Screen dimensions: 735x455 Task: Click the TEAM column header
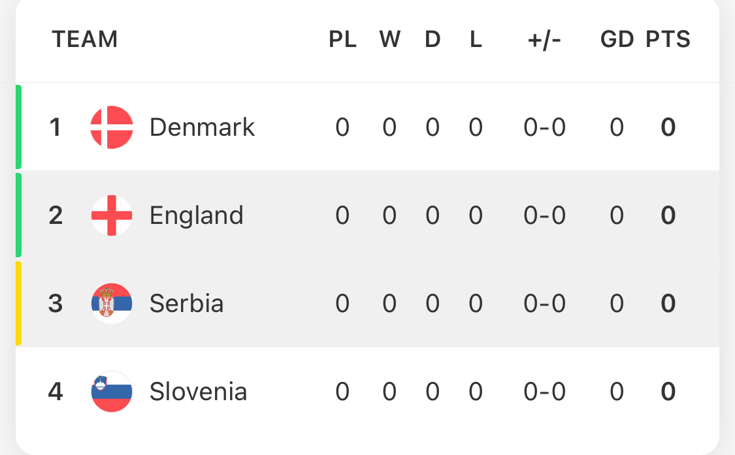click(85, 40)
